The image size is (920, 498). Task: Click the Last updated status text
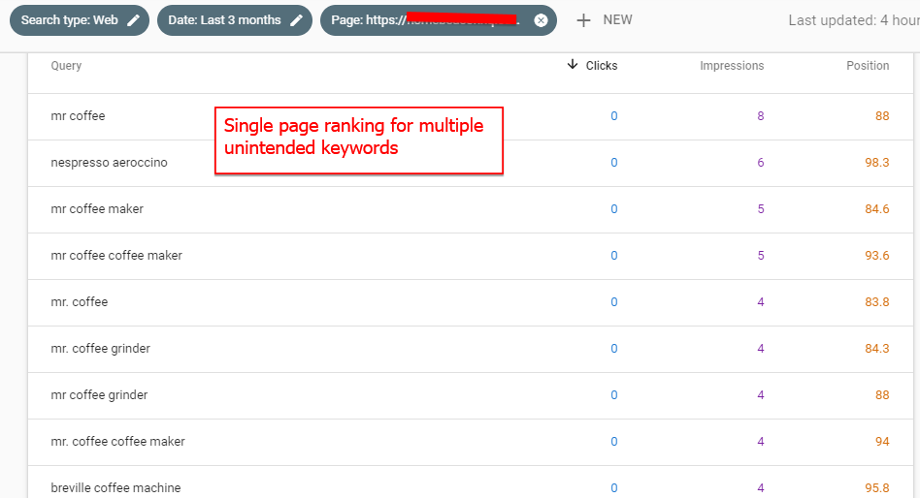pos(854,20)
